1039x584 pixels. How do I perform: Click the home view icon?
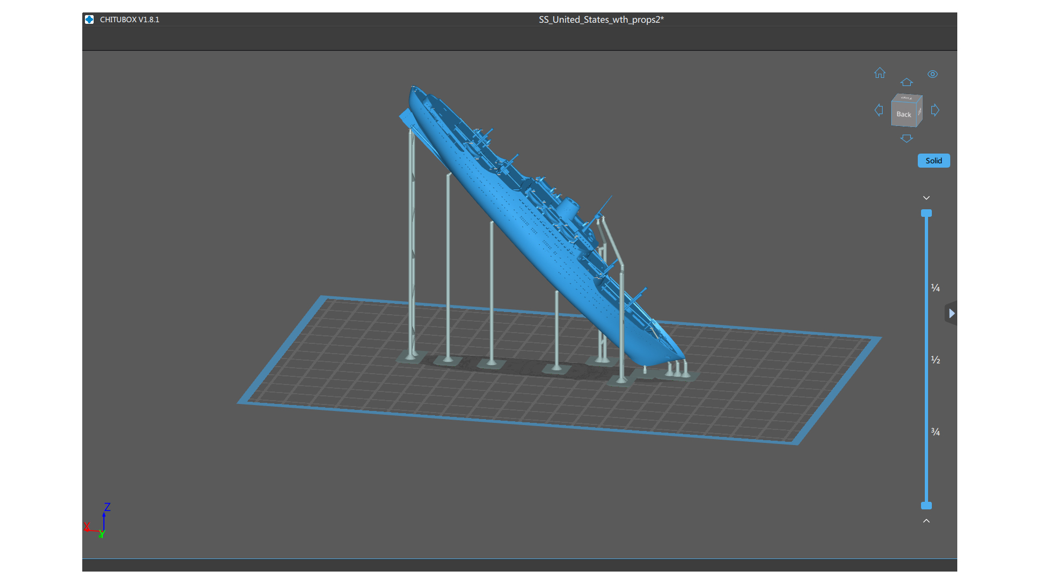[x=879, y=74]
